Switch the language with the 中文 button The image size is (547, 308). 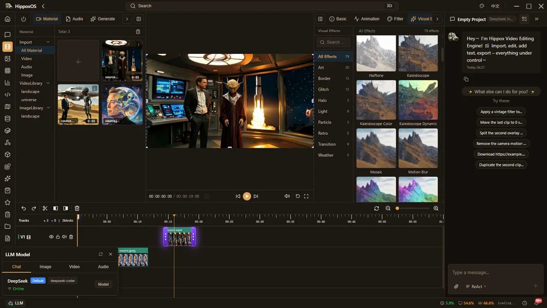(x=495, y=6)
